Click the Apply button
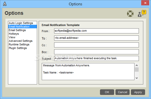This screenshot has width=151, height=99. [x=138, y=92]
